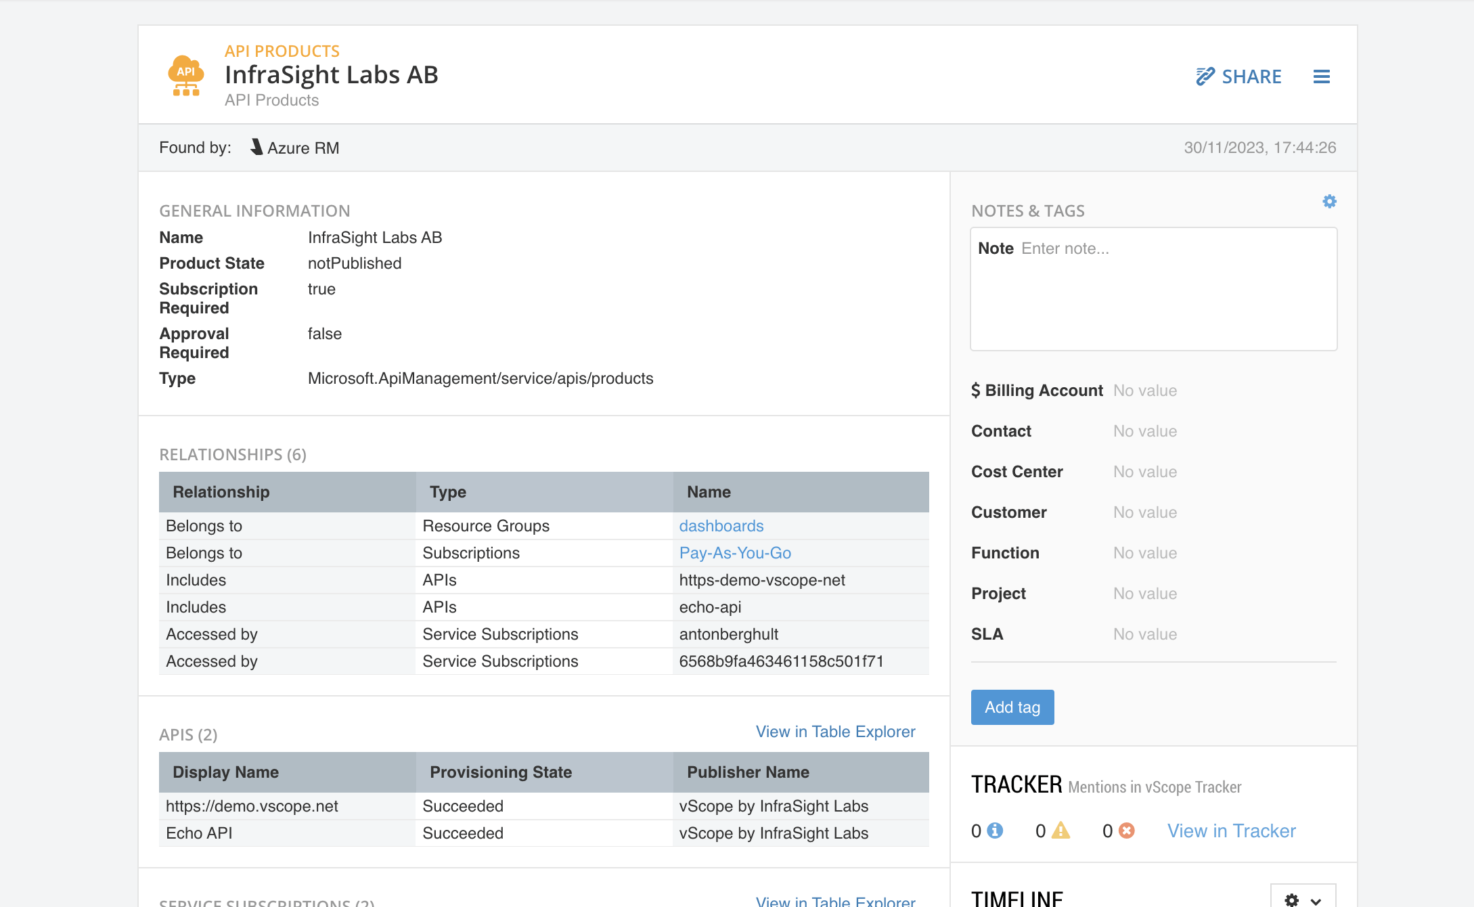The height and width of the screenshot is (907, 1474).
Task: Select the 6568b9fa463461158c501f71 subscription name
Action: tap(782, 661)
